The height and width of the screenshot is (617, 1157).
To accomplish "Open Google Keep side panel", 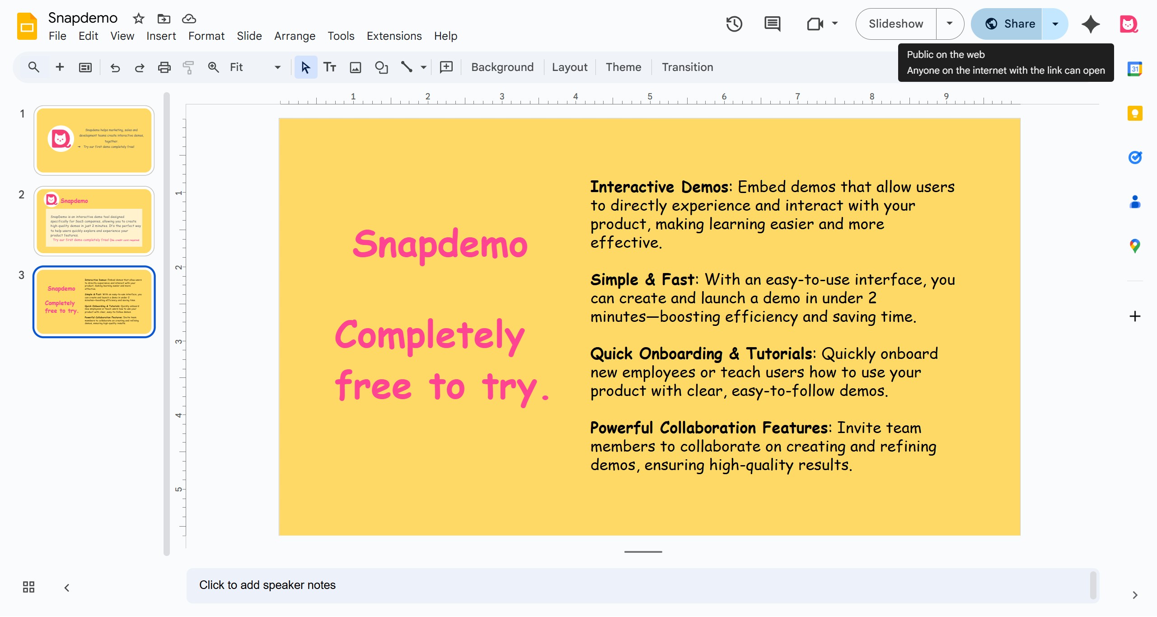I will tap(1135, 113).
